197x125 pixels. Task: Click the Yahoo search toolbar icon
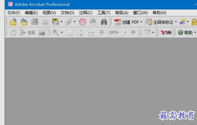(x=166, y=33)
